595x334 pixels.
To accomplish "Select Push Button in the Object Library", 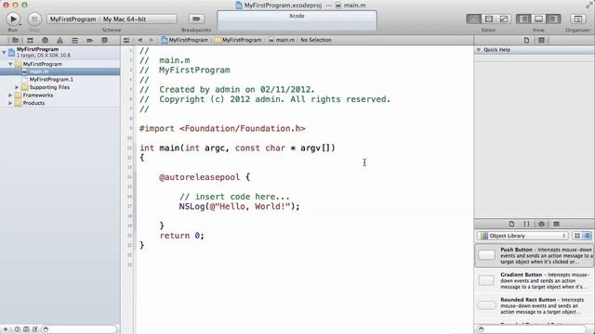I will (x=535, y=256).
